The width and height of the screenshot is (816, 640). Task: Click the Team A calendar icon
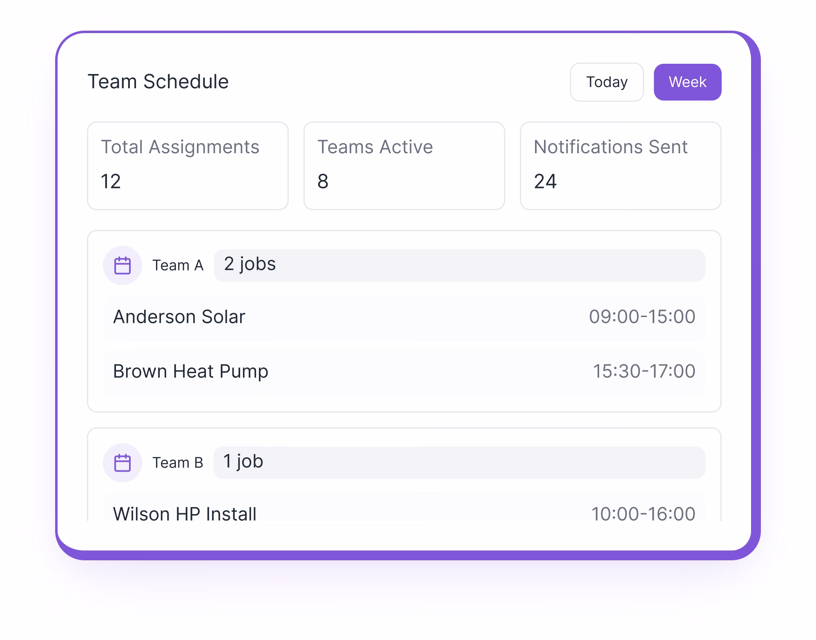123,266
